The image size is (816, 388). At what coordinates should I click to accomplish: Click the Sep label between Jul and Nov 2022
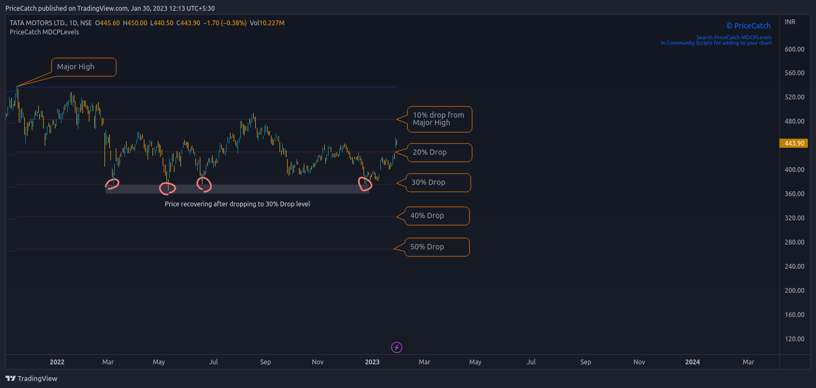266,362
